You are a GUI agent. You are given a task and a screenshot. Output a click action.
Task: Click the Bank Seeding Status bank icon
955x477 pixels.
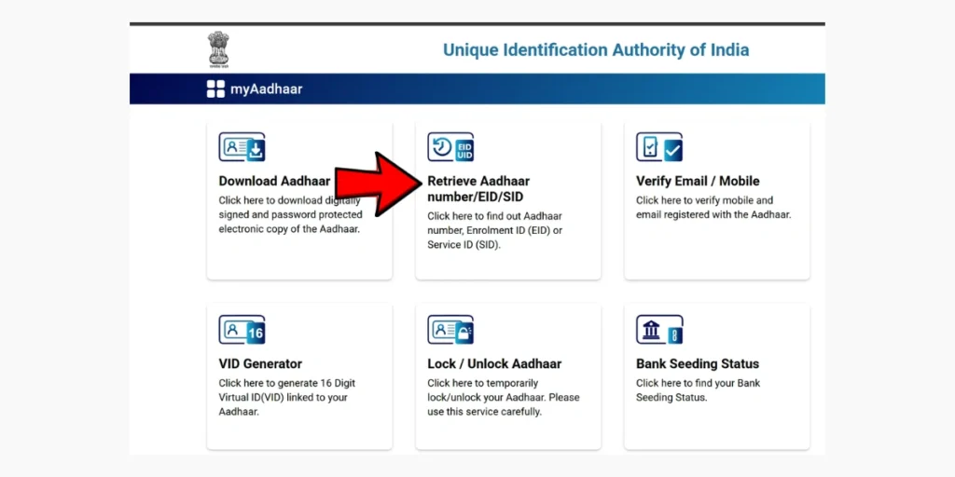coord(659,329)
